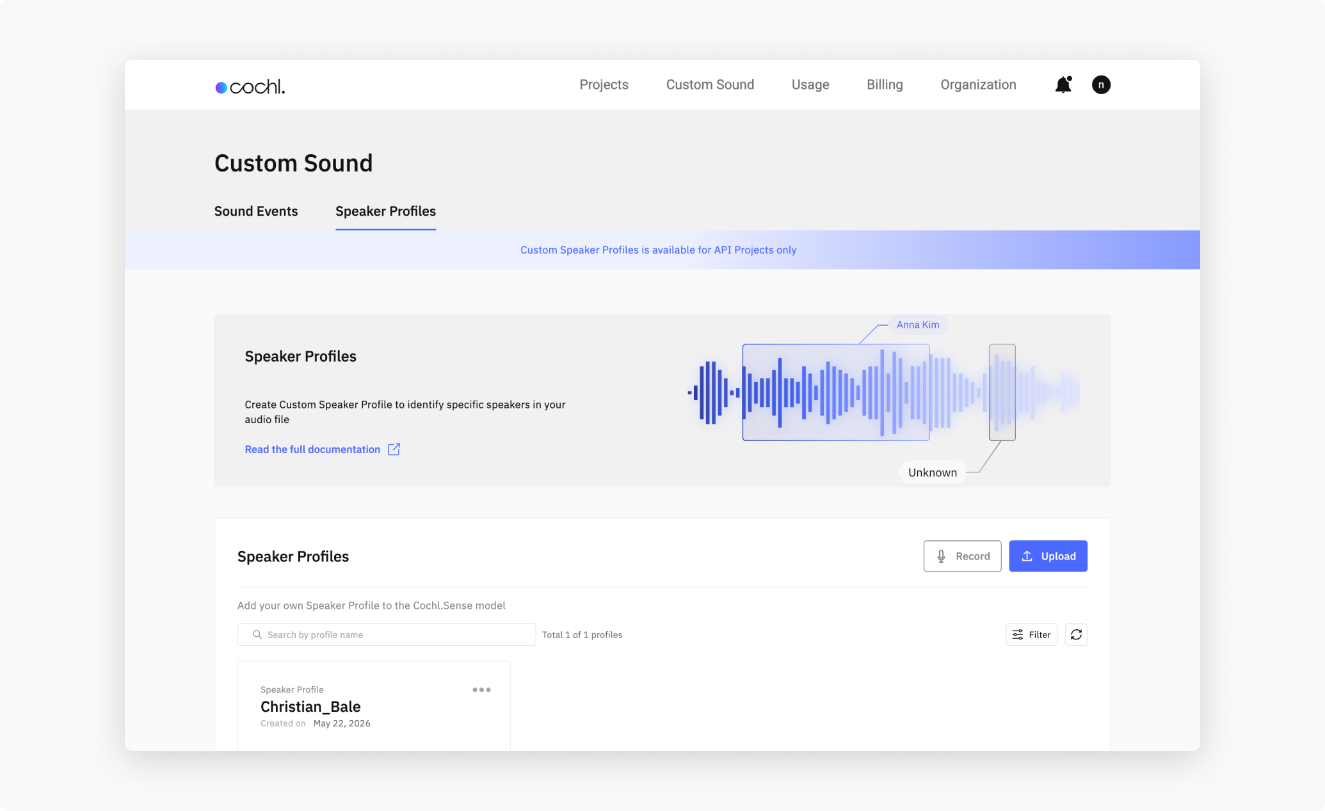Click the Total 1 of 1 profiles text
The height and width of the screenshot is (811, 1325).
(x=582, y=634)
